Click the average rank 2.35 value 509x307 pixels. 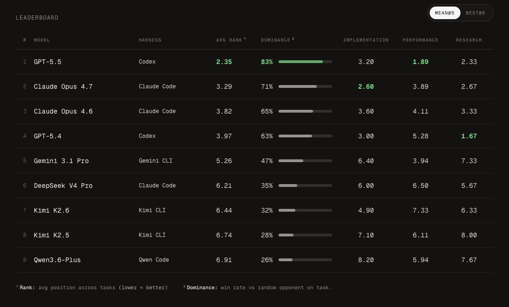tap(224, 62)
